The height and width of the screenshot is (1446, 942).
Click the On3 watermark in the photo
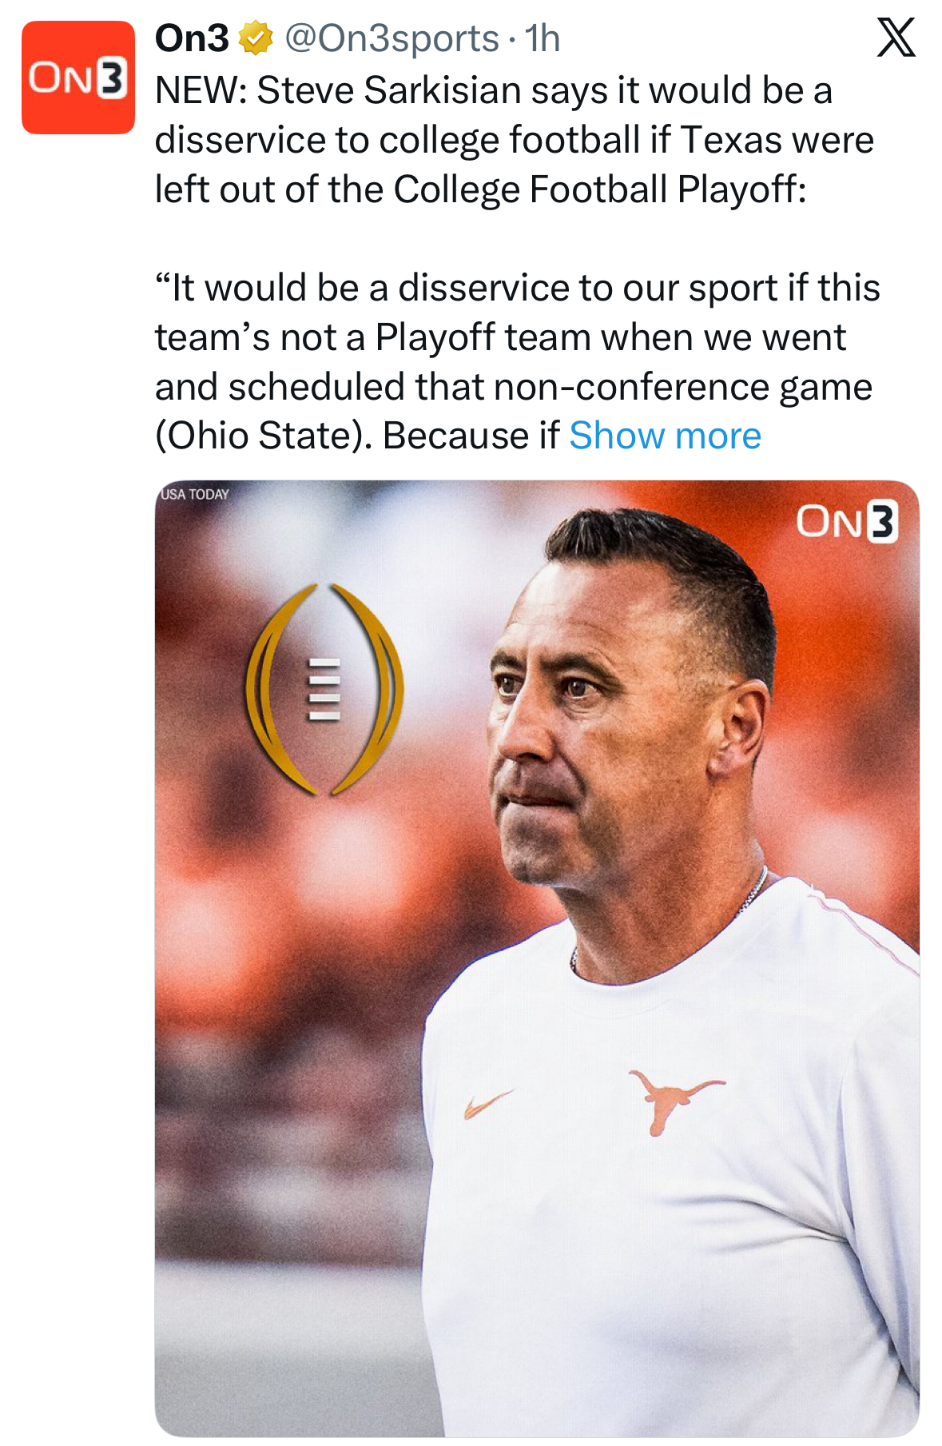pyautogui.click(x=846, y=522)
